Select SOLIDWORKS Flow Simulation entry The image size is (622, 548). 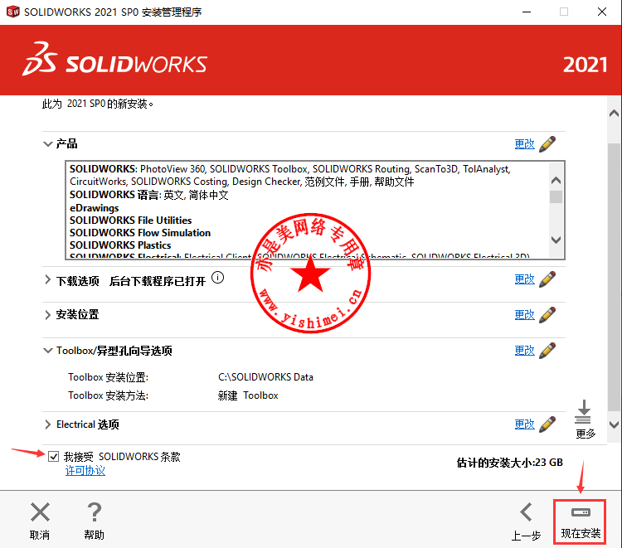click(140, 233)
